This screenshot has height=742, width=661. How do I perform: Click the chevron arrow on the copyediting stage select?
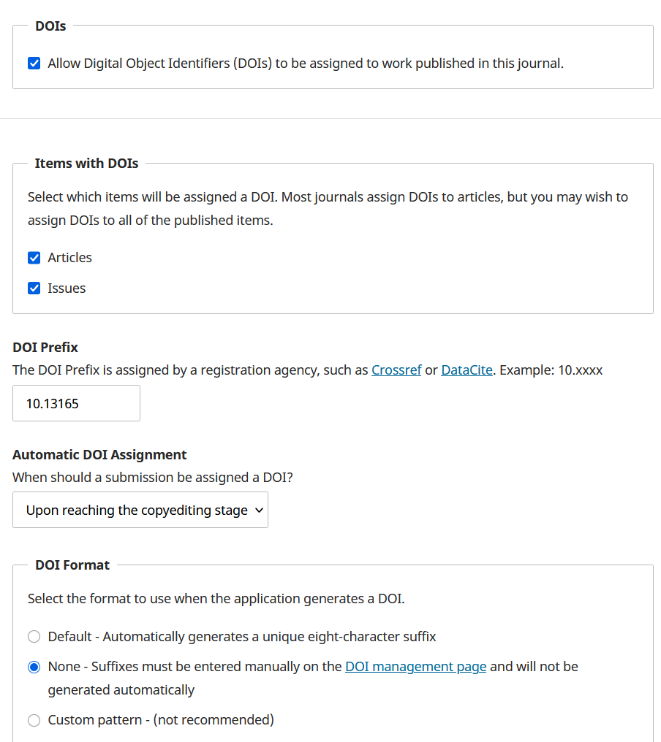pyautogui.click(x=258, y=510)
